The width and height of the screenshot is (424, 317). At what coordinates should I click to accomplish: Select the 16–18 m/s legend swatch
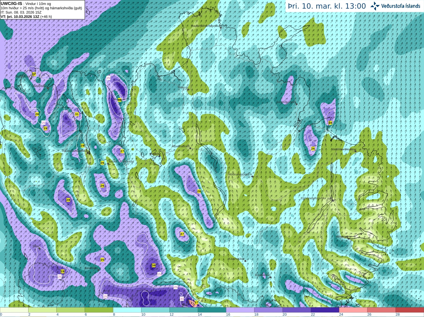click(x=240, y=310)
